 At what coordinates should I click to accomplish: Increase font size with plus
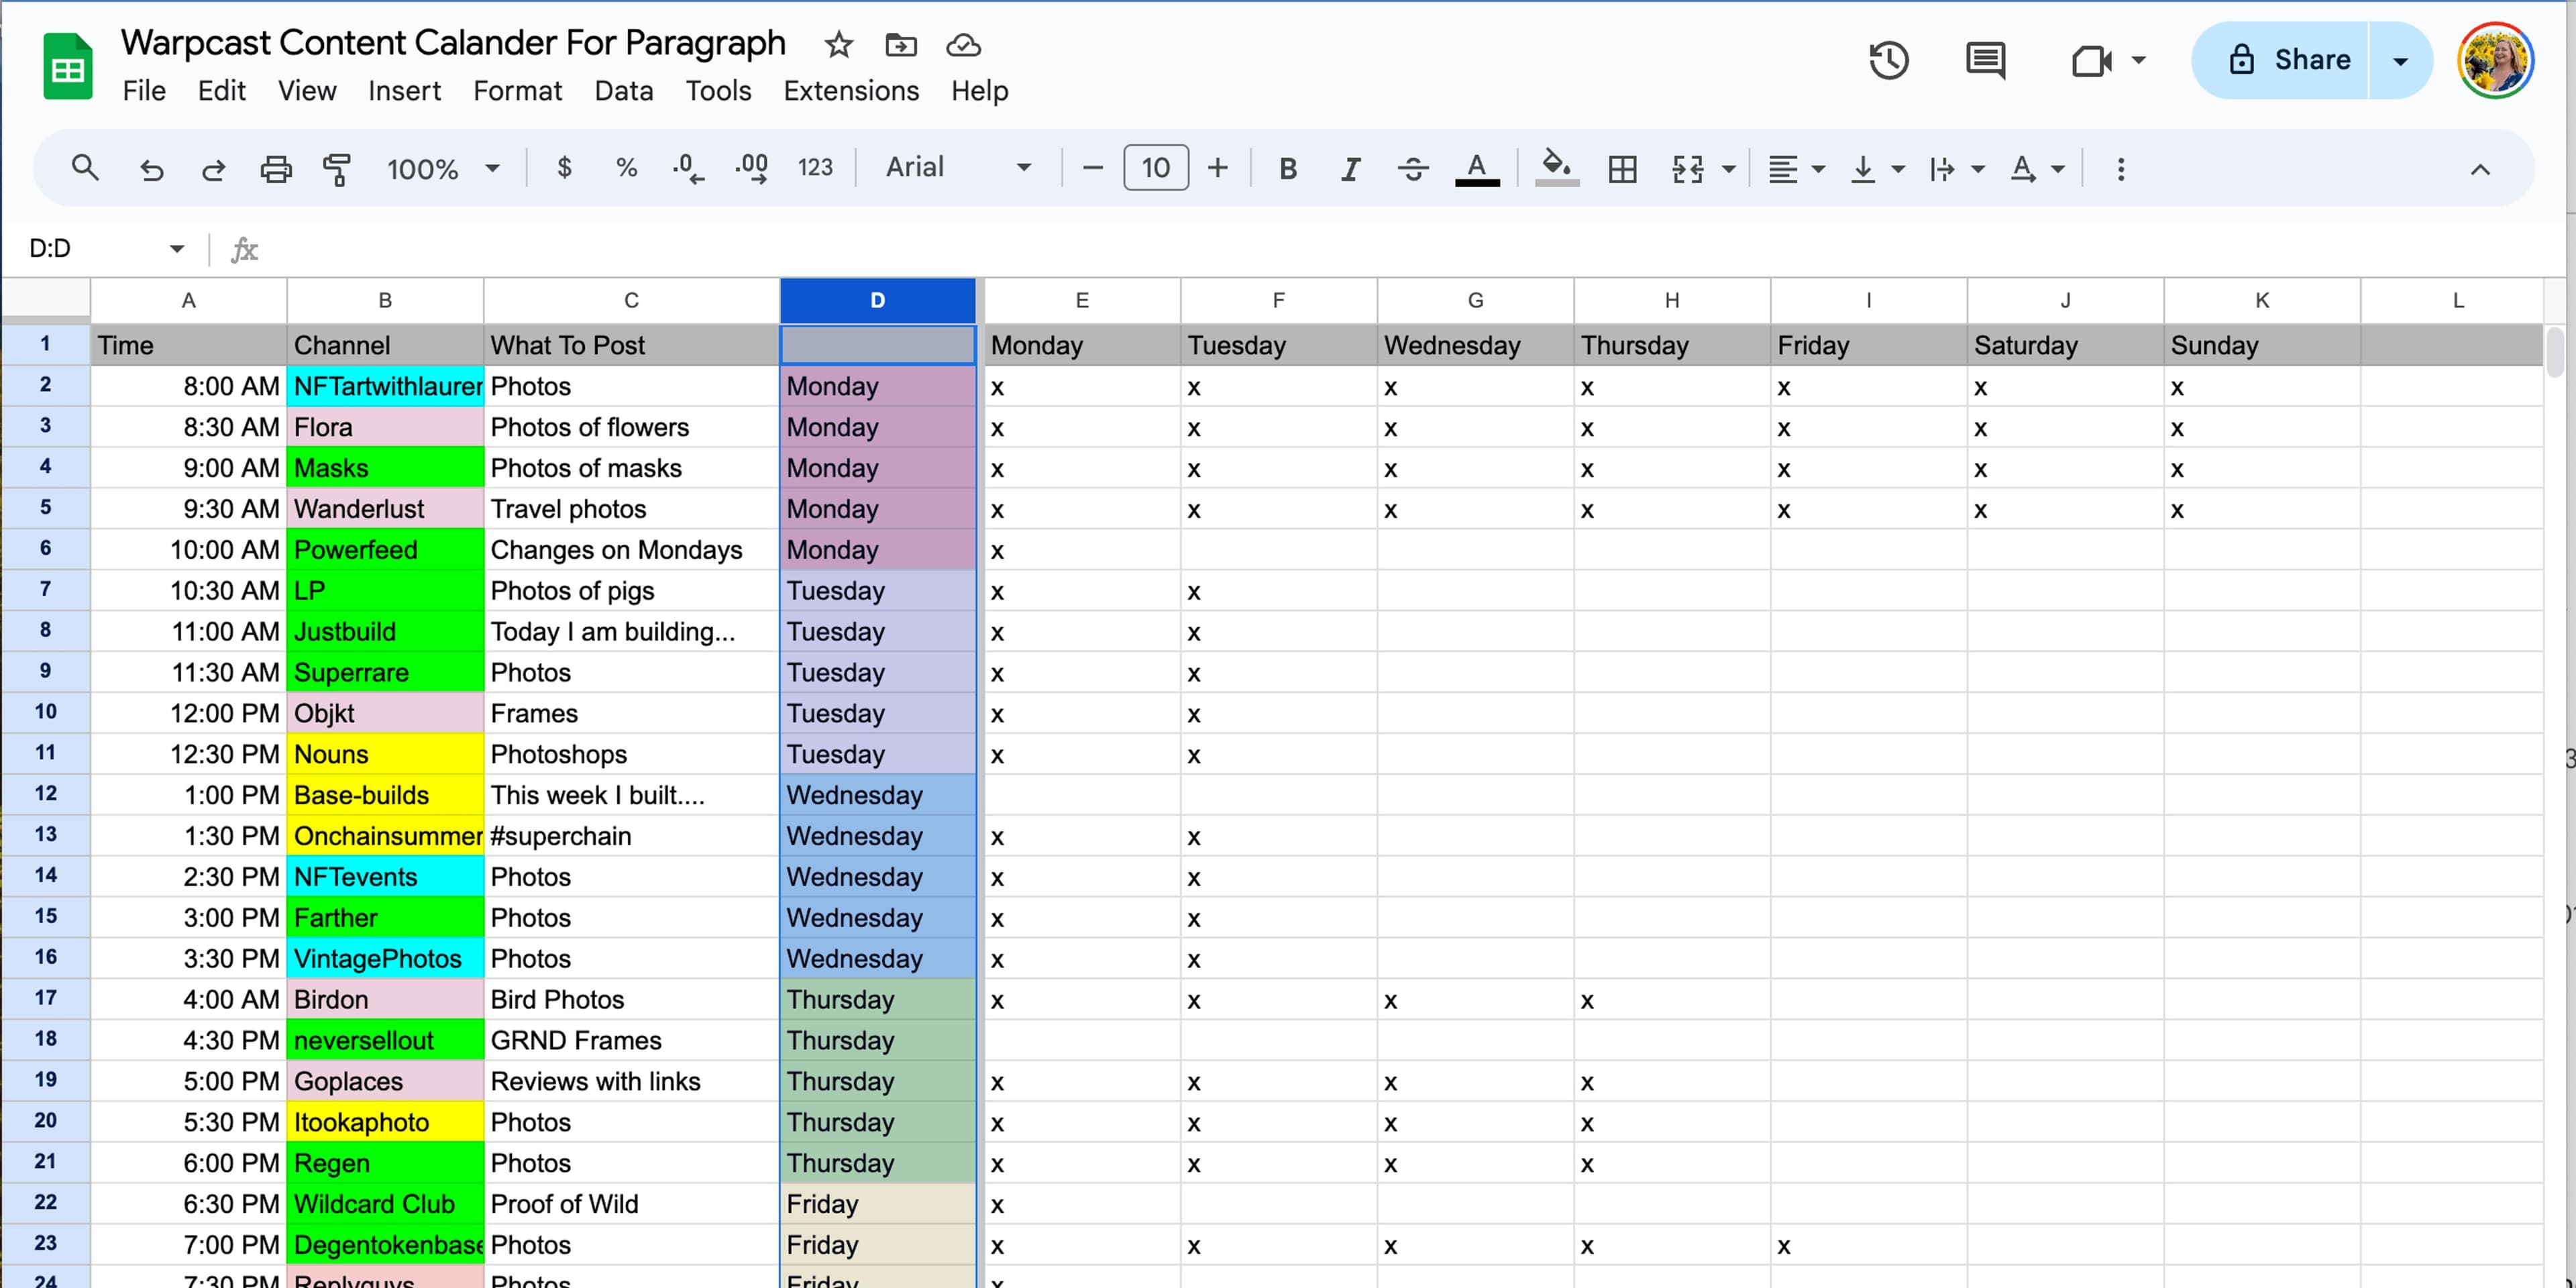pos(1217,168)
